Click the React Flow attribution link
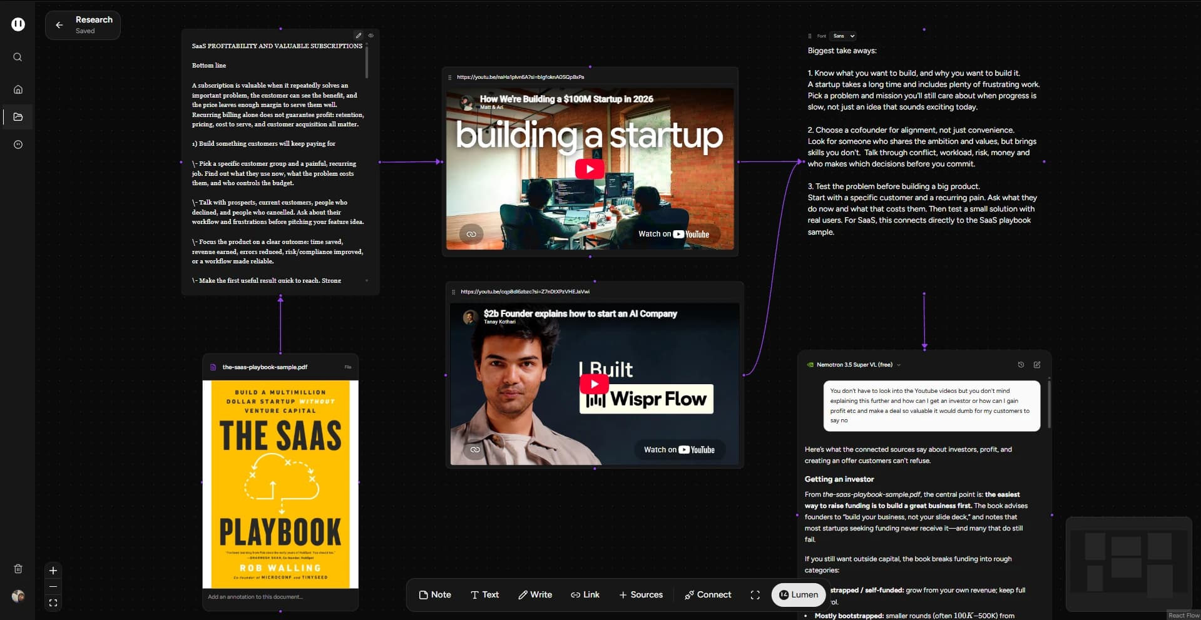Viewport: 1201px width, 620px height. coord(1183,616)
